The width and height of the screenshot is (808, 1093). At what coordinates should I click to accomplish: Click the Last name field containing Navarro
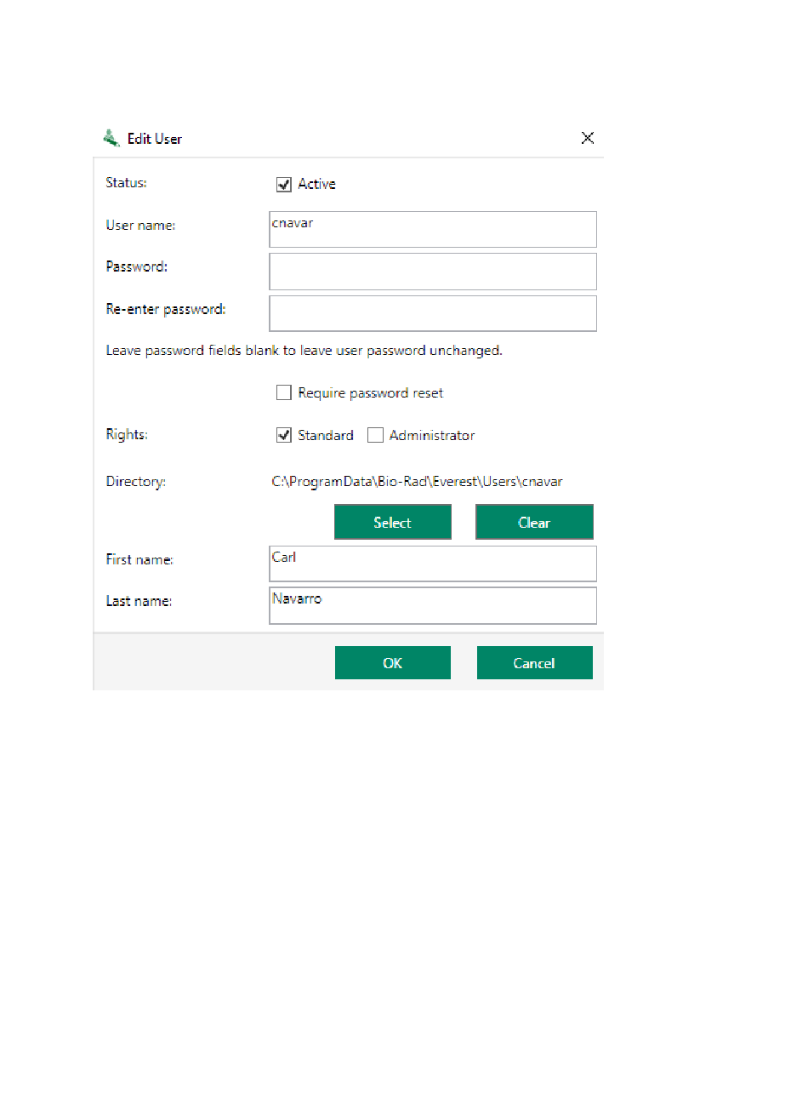point(433,605)
